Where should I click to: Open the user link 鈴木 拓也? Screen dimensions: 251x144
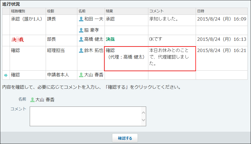pos(94,50)
